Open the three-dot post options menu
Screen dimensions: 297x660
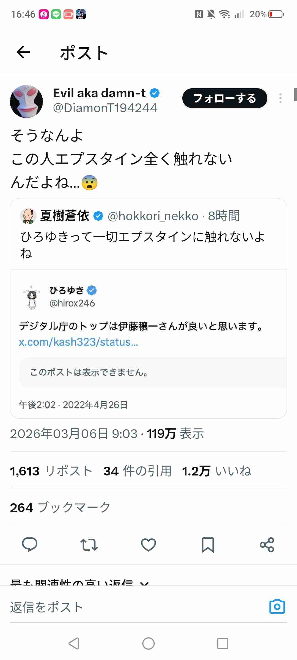(x=280, y=98)
